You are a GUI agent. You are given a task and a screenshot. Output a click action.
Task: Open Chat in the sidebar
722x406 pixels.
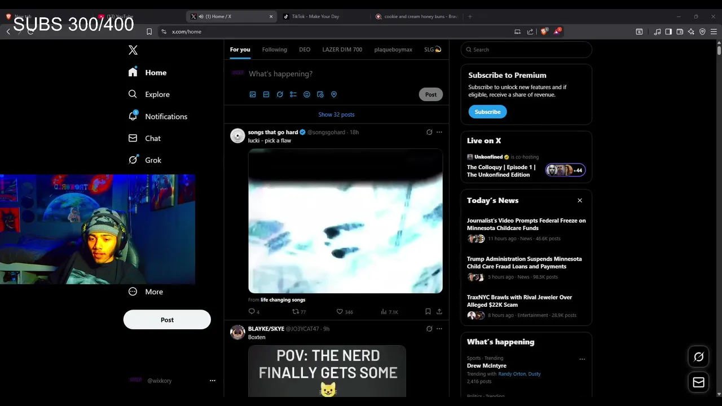144,138
